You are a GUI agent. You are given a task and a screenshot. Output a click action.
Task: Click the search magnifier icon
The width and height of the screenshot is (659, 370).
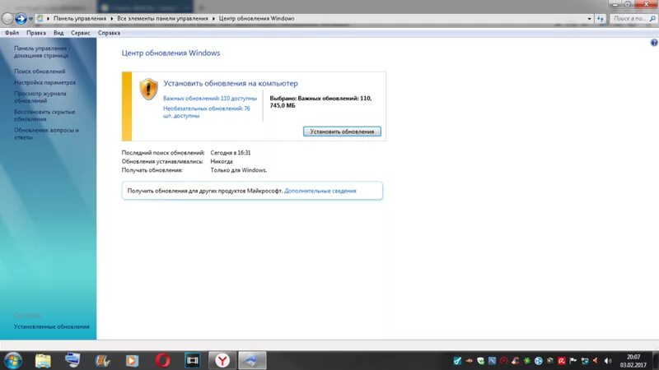652,18
